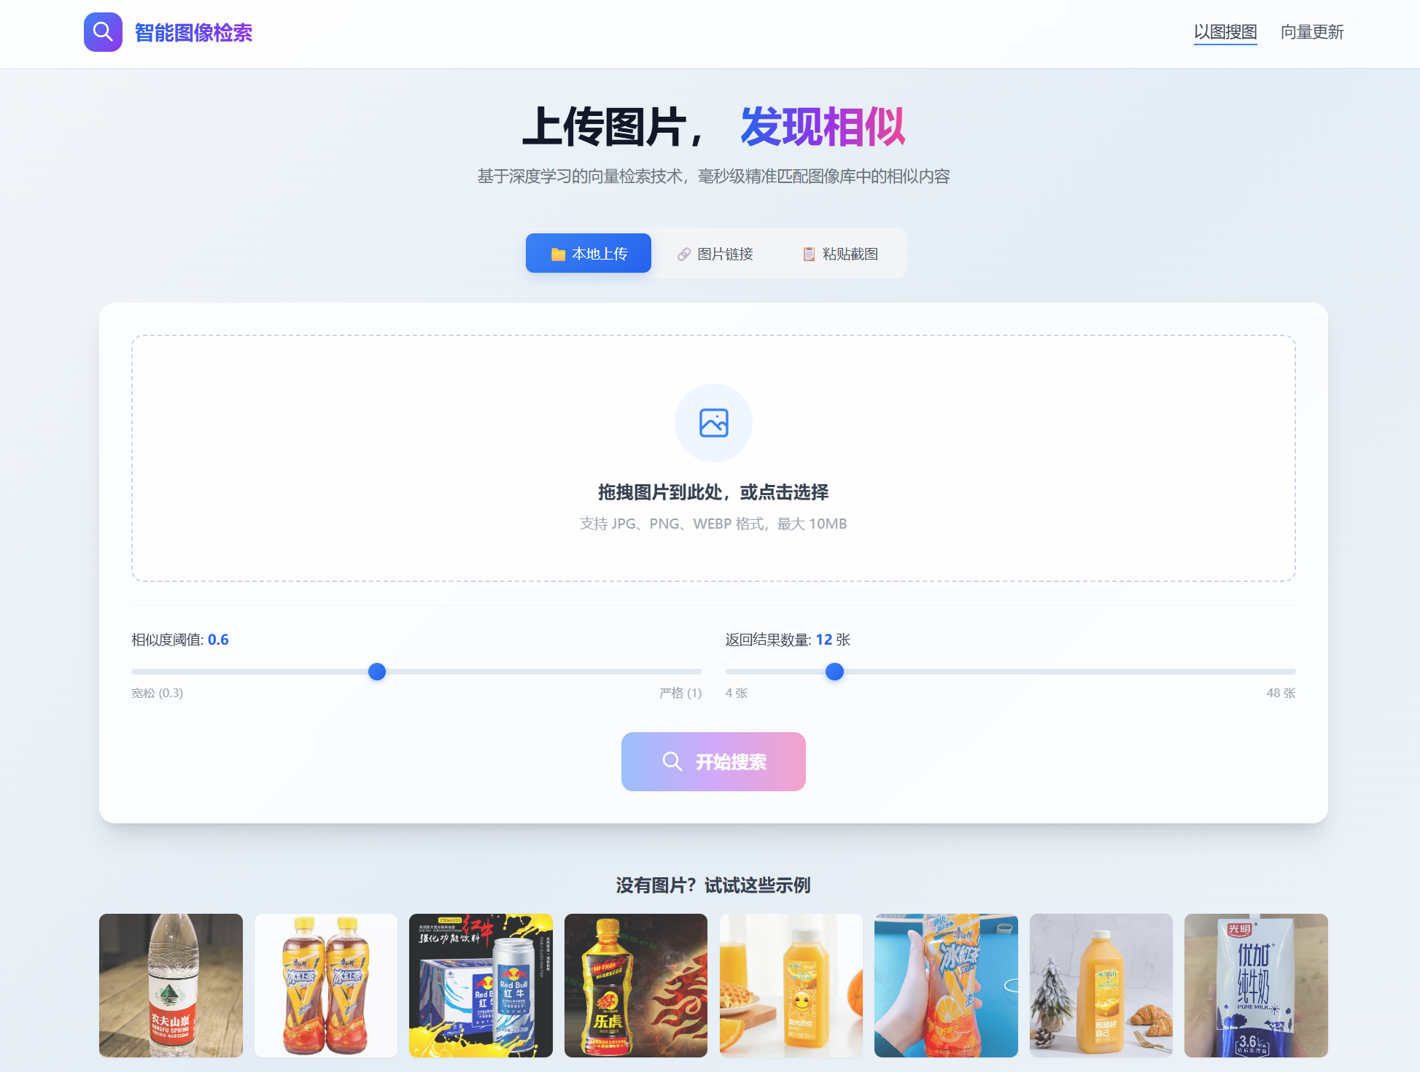Click the 4 张 minimum label
The height and width of the screenshot is (1072, 1420).
coord(737,693)
